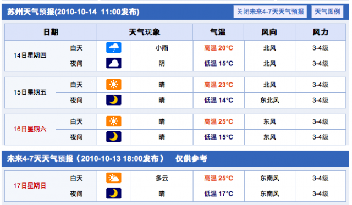Click the sunny icon for 15日 daytime
Image resolution: width=352 pixels, height=205 pixels.
pos(114,84)
